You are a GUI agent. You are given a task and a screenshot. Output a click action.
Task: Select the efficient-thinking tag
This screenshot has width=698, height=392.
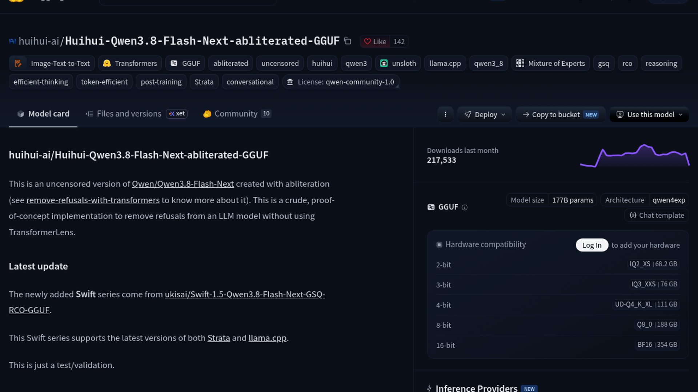41,82
